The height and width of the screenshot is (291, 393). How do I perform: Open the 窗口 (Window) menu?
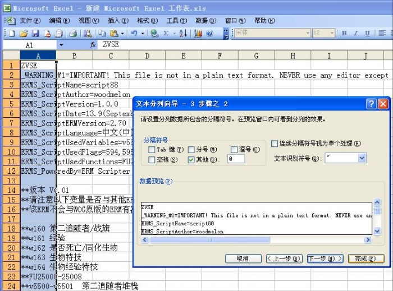[x=235, y=21]
